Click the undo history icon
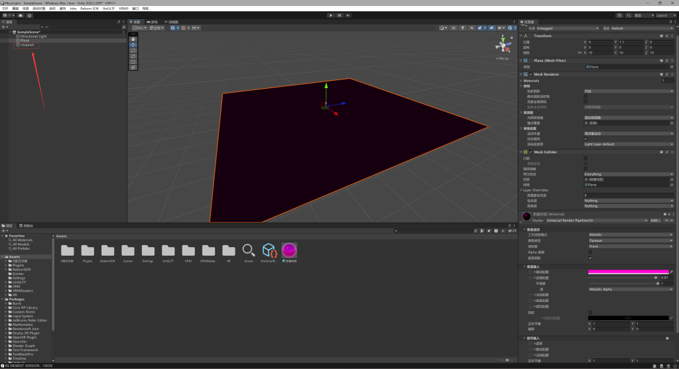This screenshot has width=679, height=369. [x=619, y=15]
